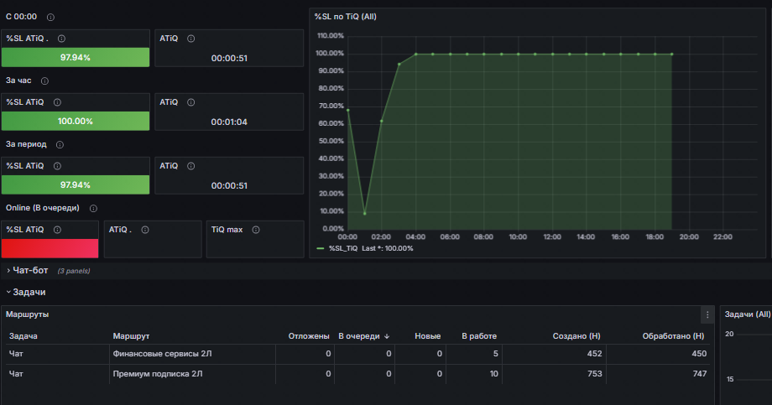Click info icon on ATiQ 00:01:04 panel
Image resolution: width=772 pixels, height=405 pixels.
191,102
